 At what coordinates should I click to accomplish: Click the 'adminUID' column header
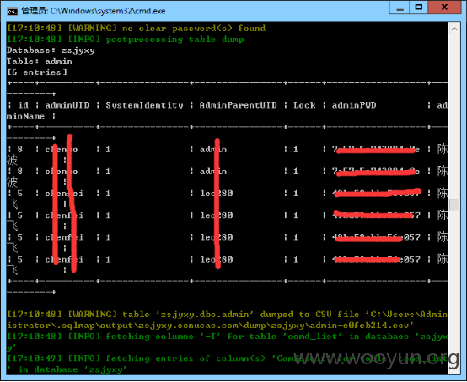(67, 105)
